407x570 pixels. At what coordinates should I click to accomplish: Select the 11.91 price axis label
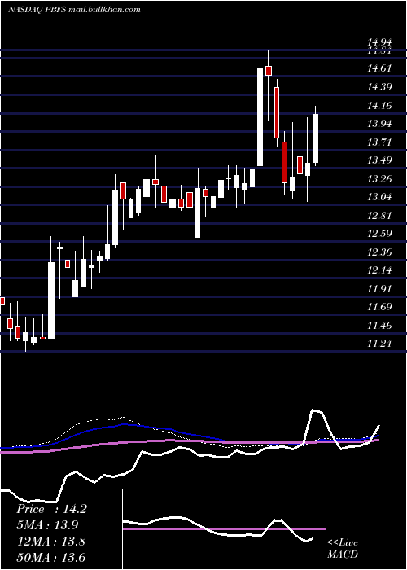(379, 288)
